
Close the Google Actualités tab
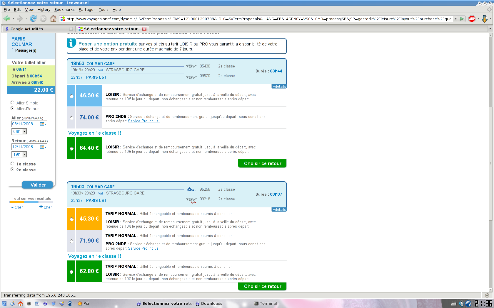71,29
